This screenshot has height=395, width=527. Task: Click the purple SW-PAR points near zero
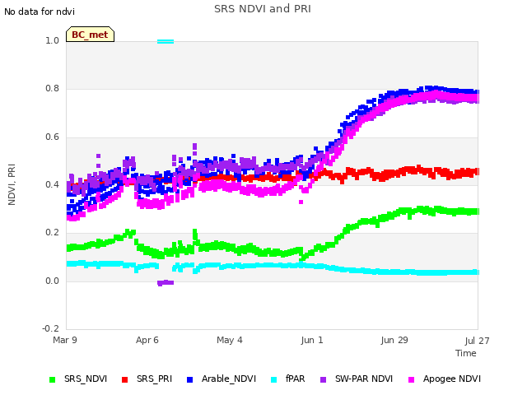click(x=166, y=283)
